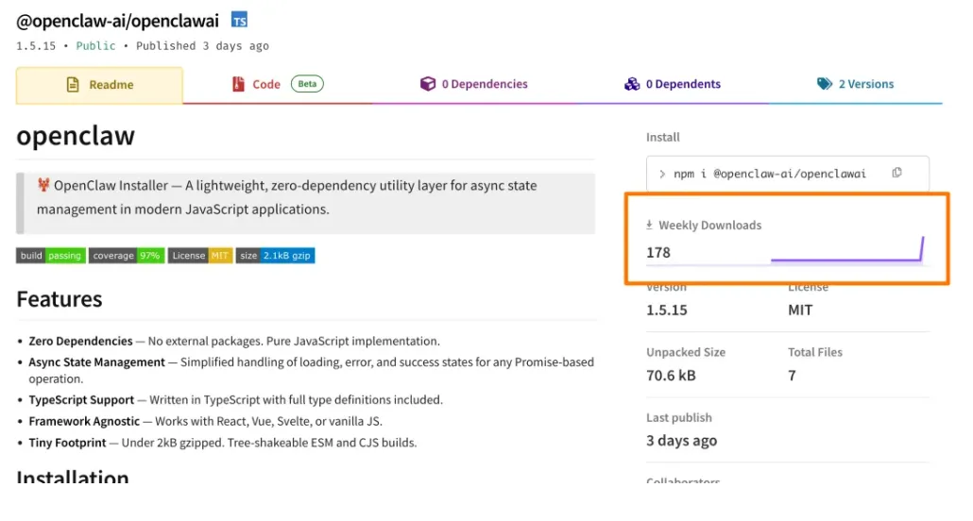Click the build passing badge
Viewport: 973px width, 521px height.
click(51, 256)
